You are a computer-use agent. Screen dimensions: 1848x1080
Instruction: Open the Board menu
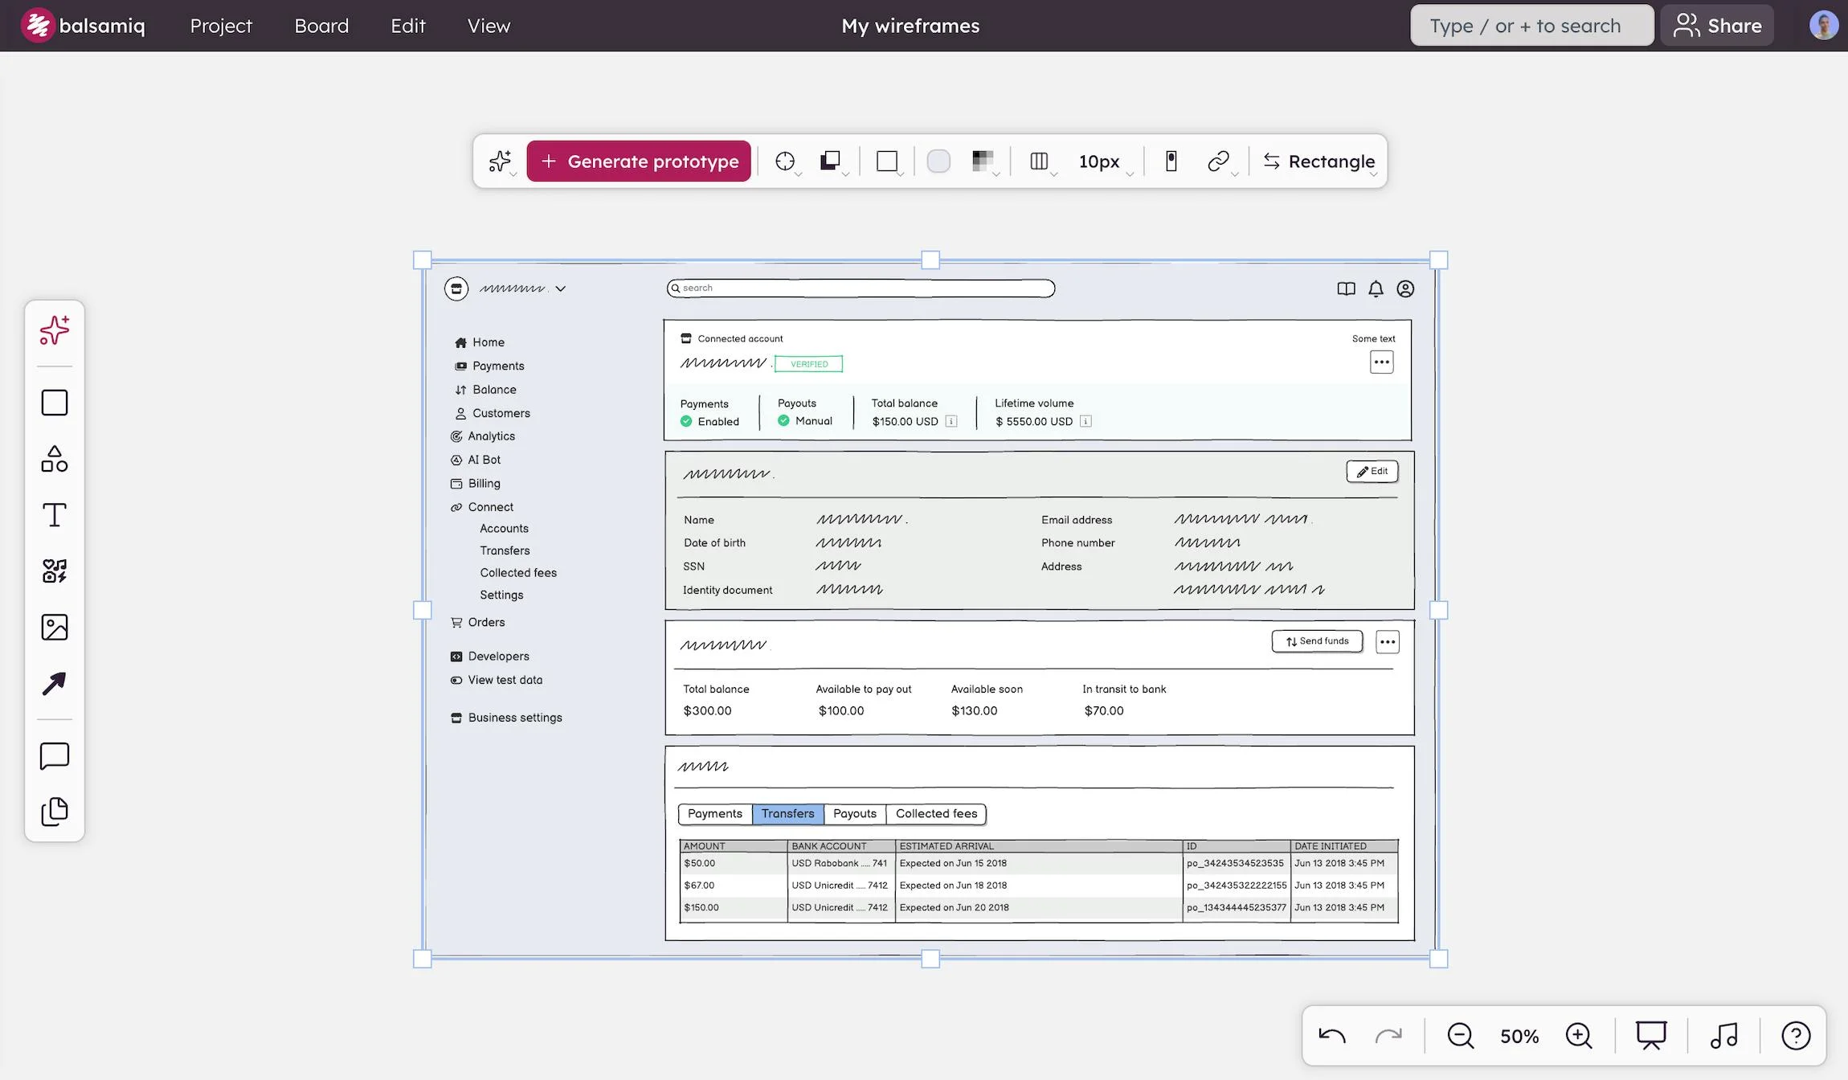321,26
